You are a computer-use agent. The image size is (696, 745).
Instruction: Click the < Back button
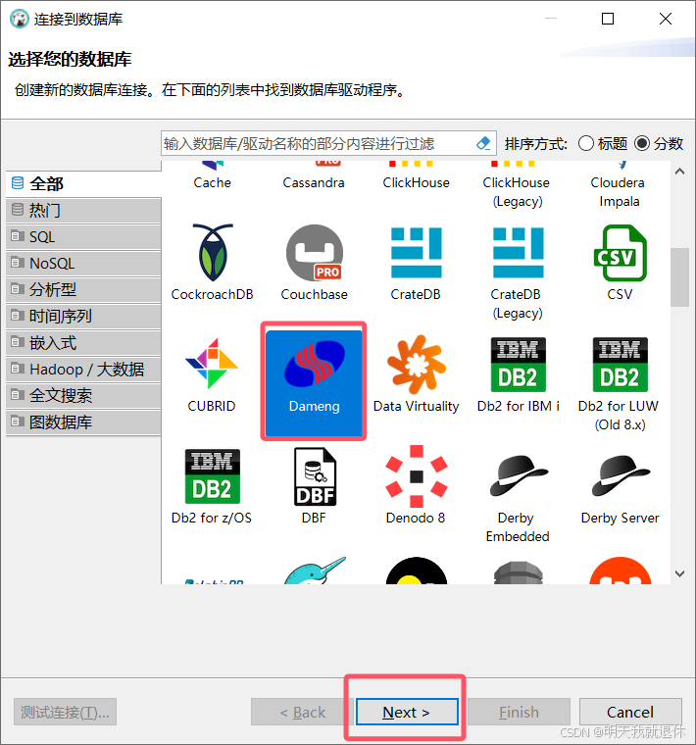[x=303, y=712]
